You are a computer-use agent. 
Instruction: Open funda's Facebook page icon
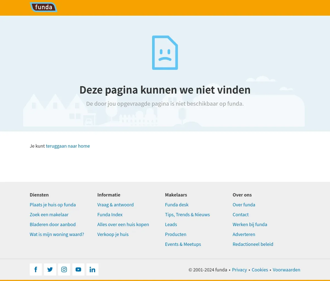pos(36,269)
